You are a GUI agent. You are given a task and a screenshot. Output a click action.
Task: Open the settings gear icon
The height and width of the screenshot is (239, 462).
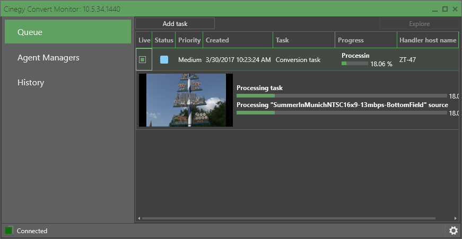click(453, 231)
